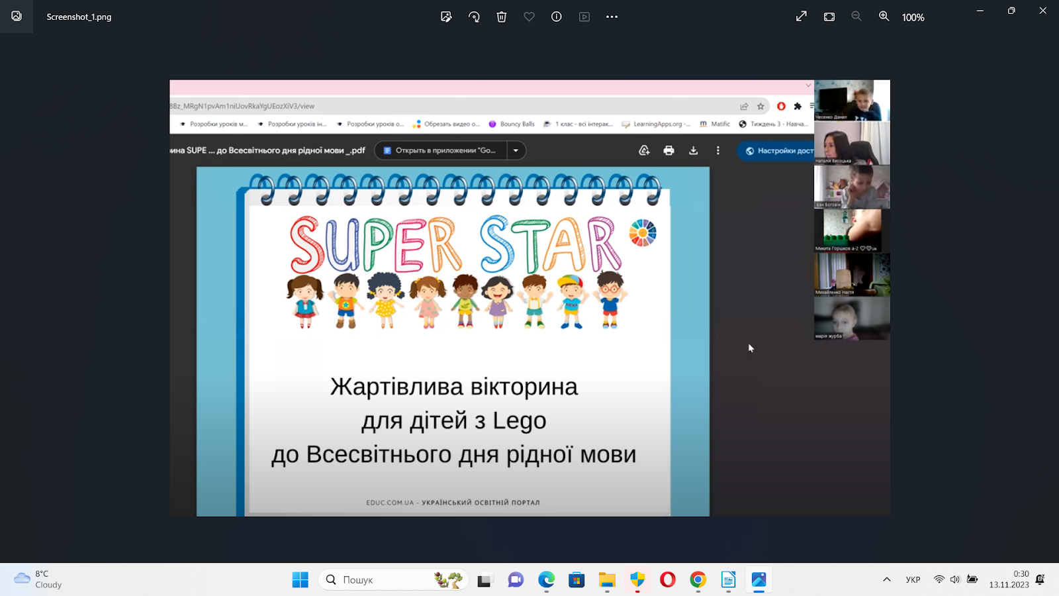Open the Edit image tool
The height and width of the screenshot is (596, 1059).
pyautogui.click(x=446, y=17)
